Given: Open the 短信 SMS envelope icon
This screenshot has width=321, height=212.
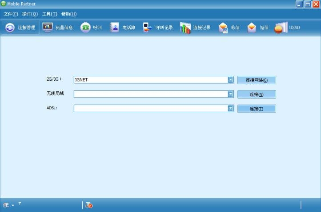Looking at the screenshot, I should 252,27.
